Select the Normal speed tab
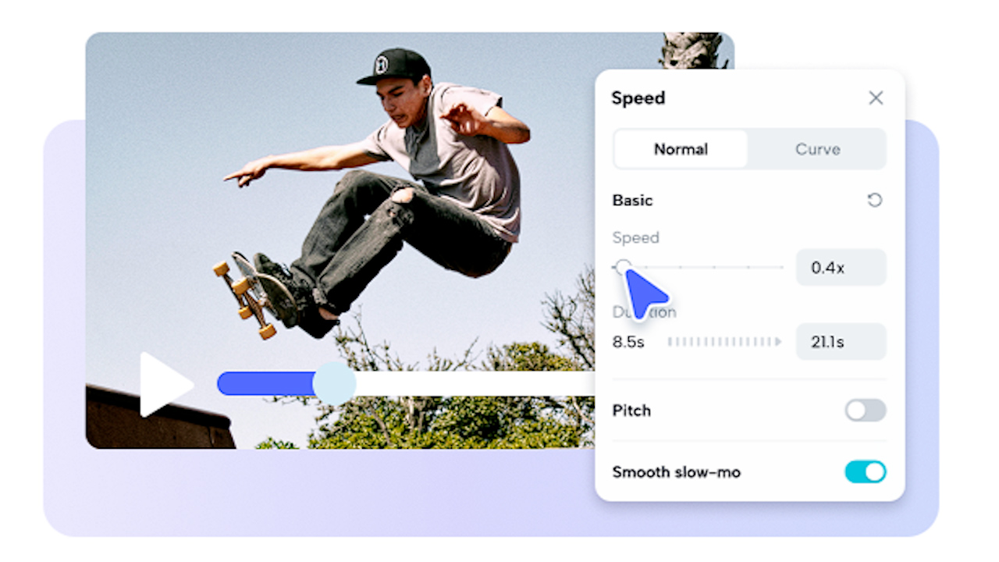The height and width of the screenshot is (562, 999). [681, 149]
